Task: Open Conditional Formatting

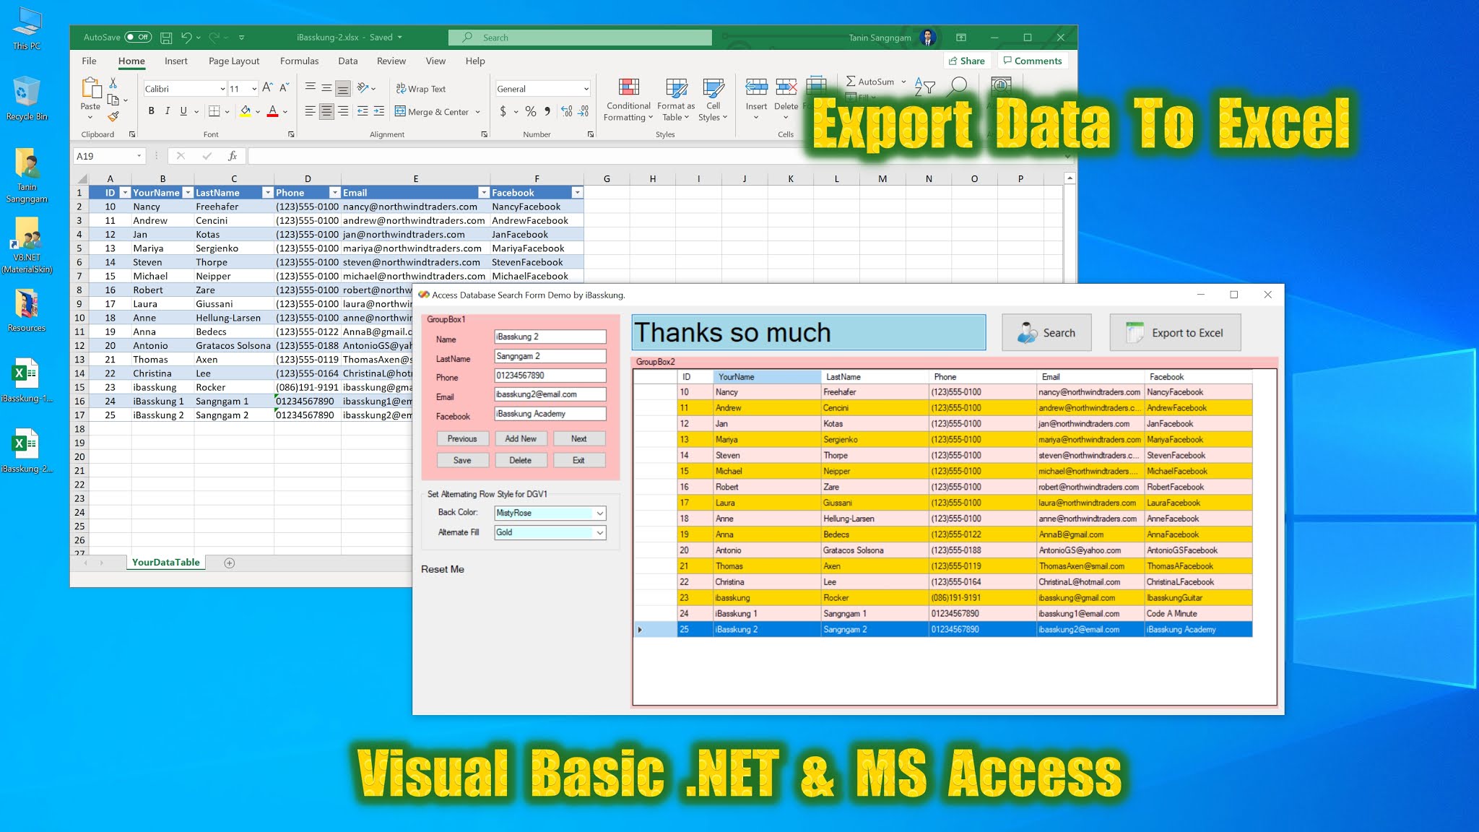Action: point(628,99)
